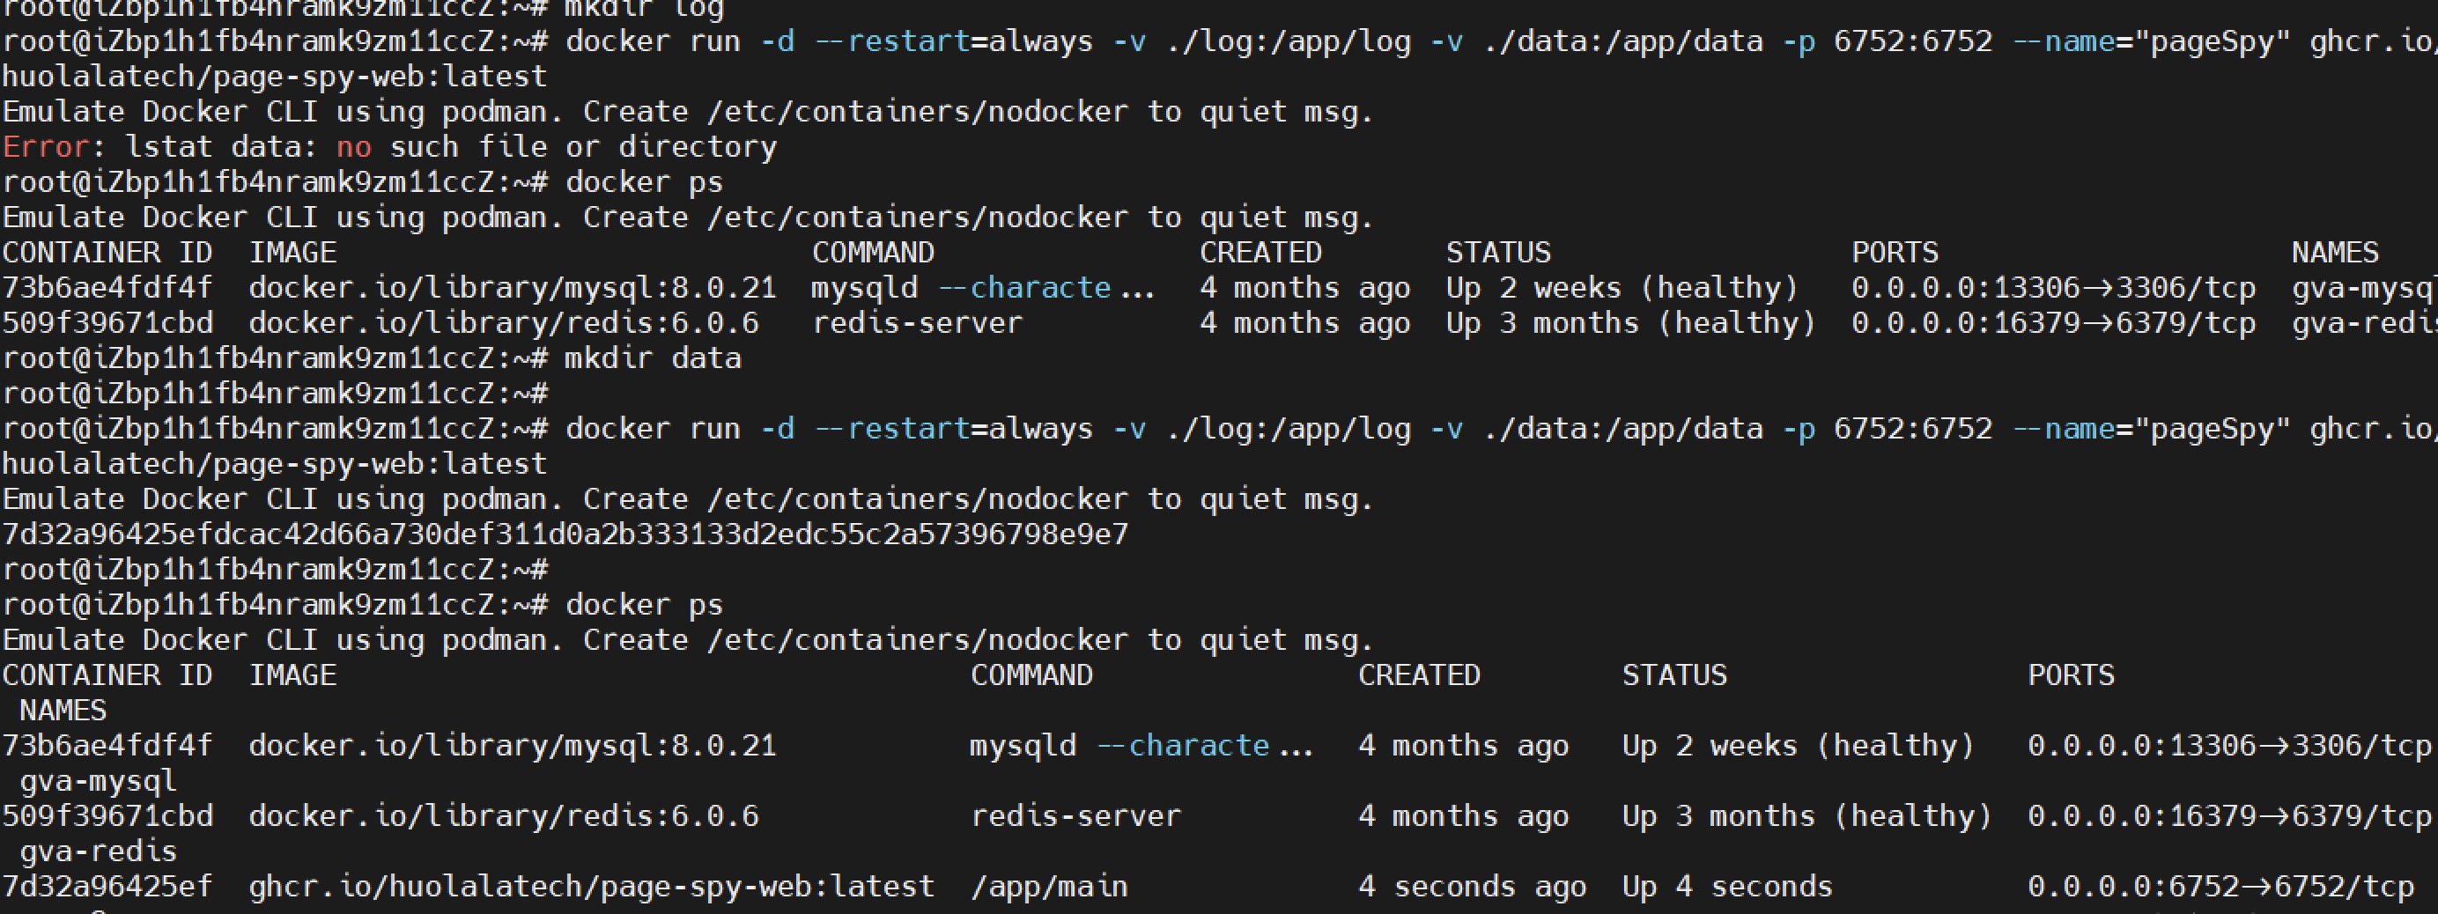
Task: Click the red "no" in the error message
Action: (354, 147)
